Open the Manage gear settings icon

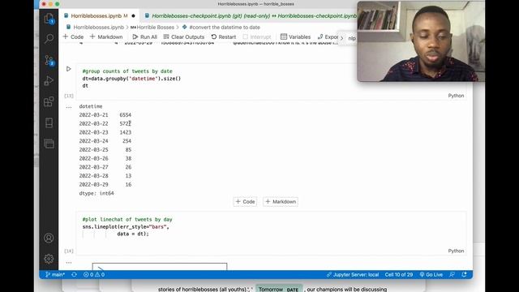click(x=49, y=259)
